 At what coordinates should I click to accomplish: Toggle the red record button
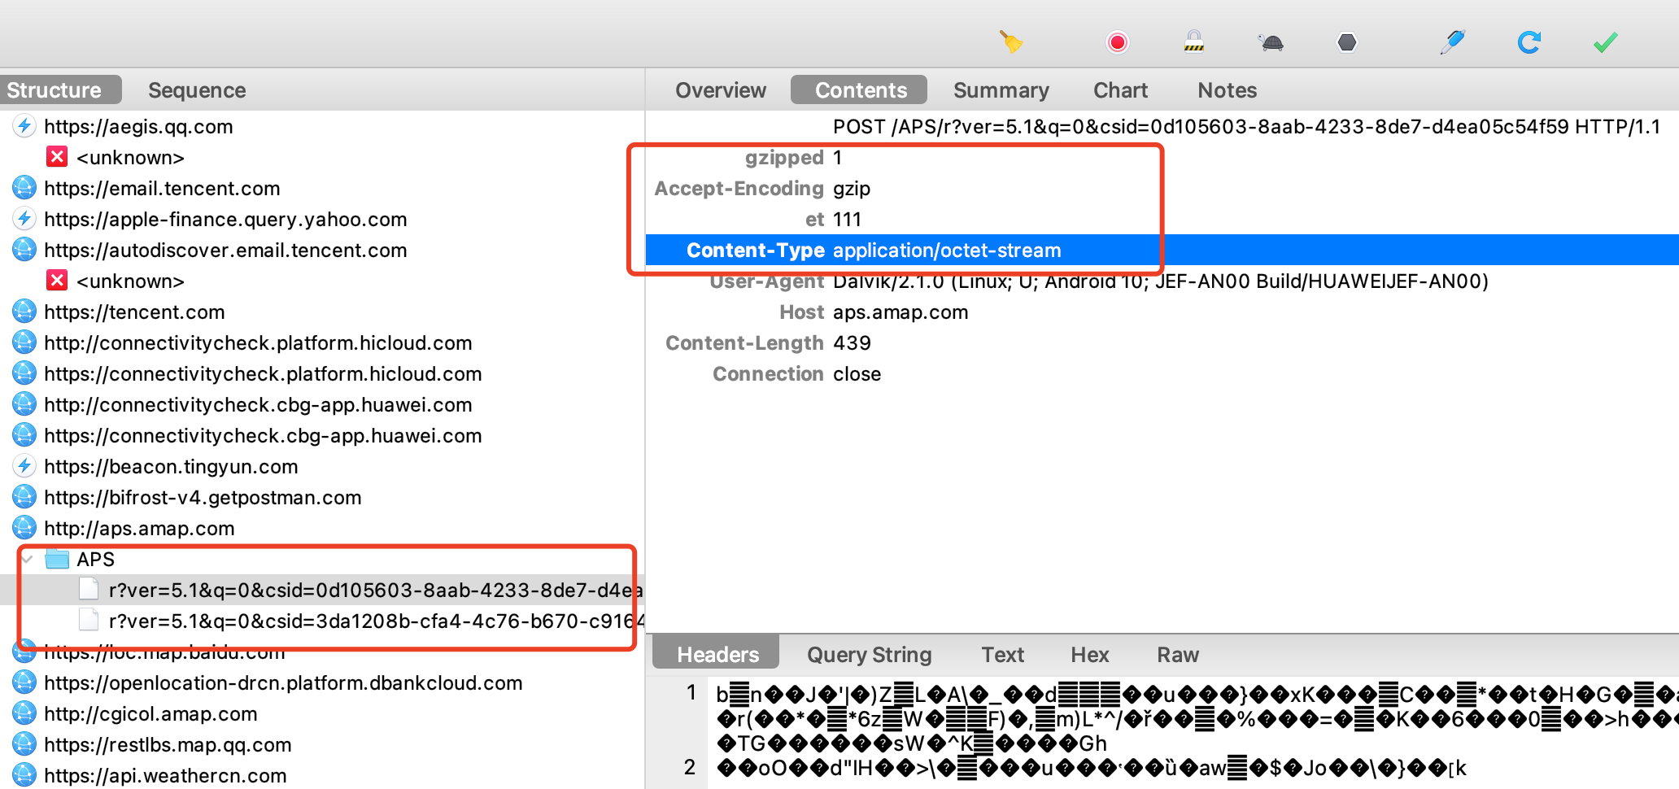point(1117,41)
